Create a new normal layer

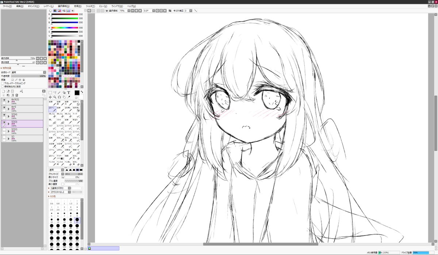coord(3,91)
